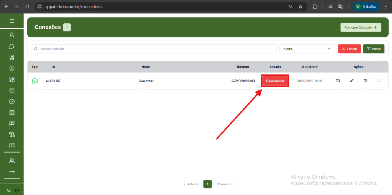The width and height of the screenshot is (392, 195).
Task: Click the WhatsApp icon in the connection row
Action: (35, 81)
